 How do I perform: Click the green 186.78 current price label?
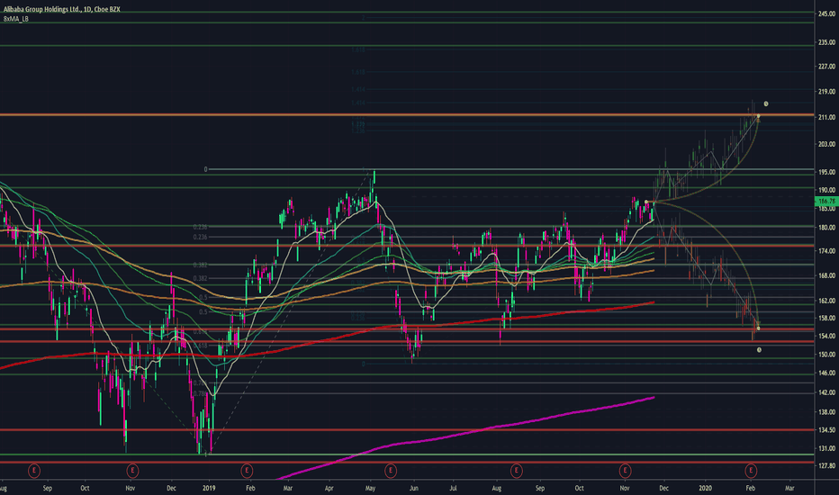pos(826,202)
